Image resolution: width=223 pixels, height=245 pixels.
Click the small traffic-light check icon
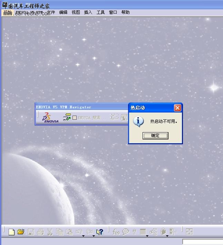coord(134,232)
